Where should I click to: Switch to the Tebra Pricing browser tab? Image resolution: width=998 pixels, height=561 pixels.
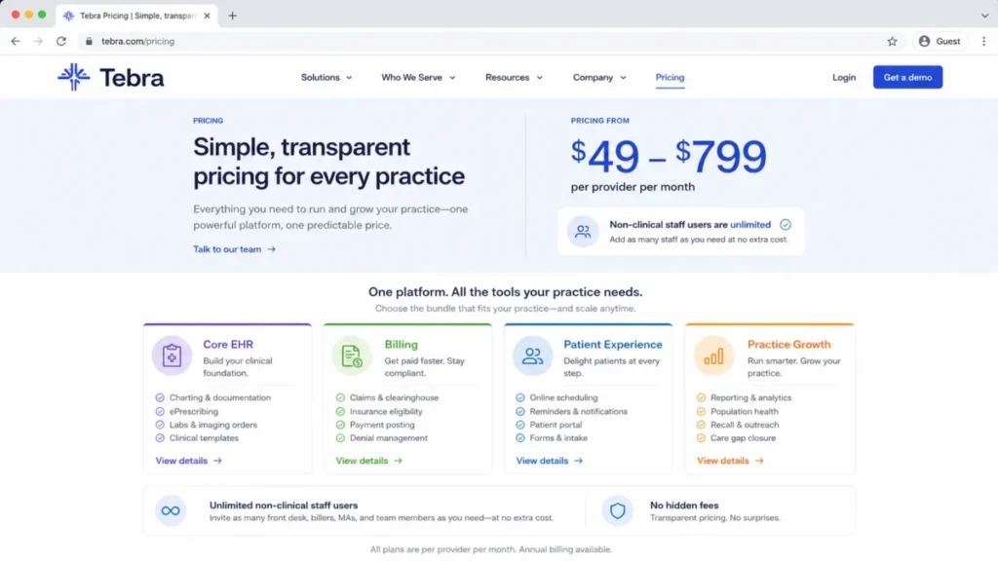[x=136, y=16]
